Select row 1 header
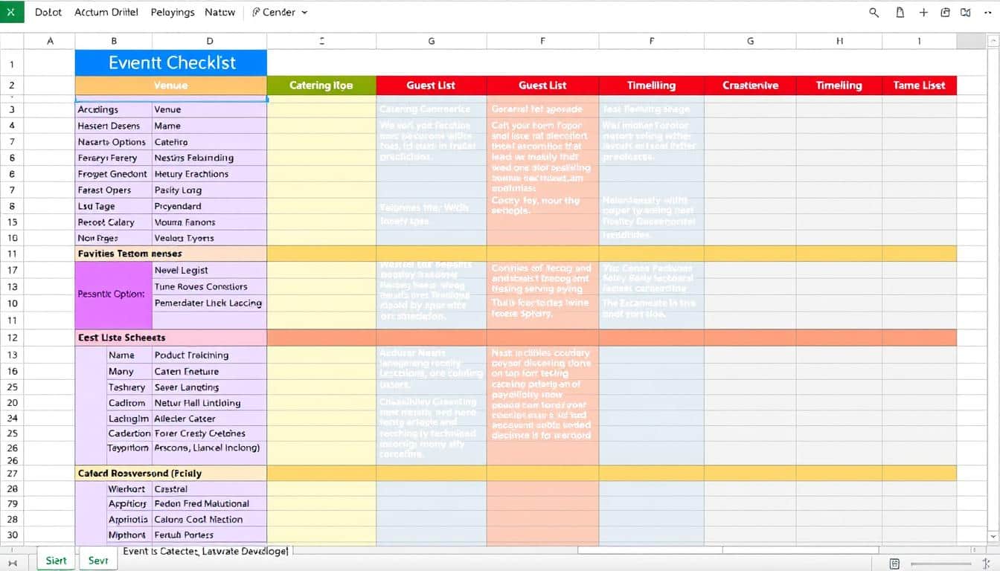The image size is (1000, 571). pos(12,65)
